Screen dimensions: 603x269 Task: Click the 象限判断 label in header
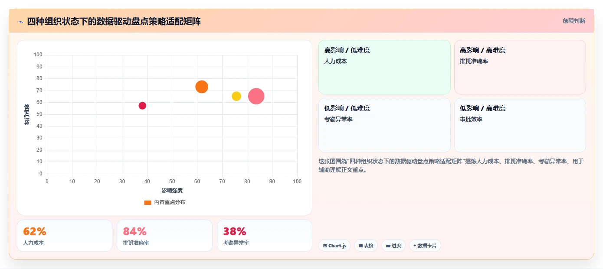coord(574,21)
